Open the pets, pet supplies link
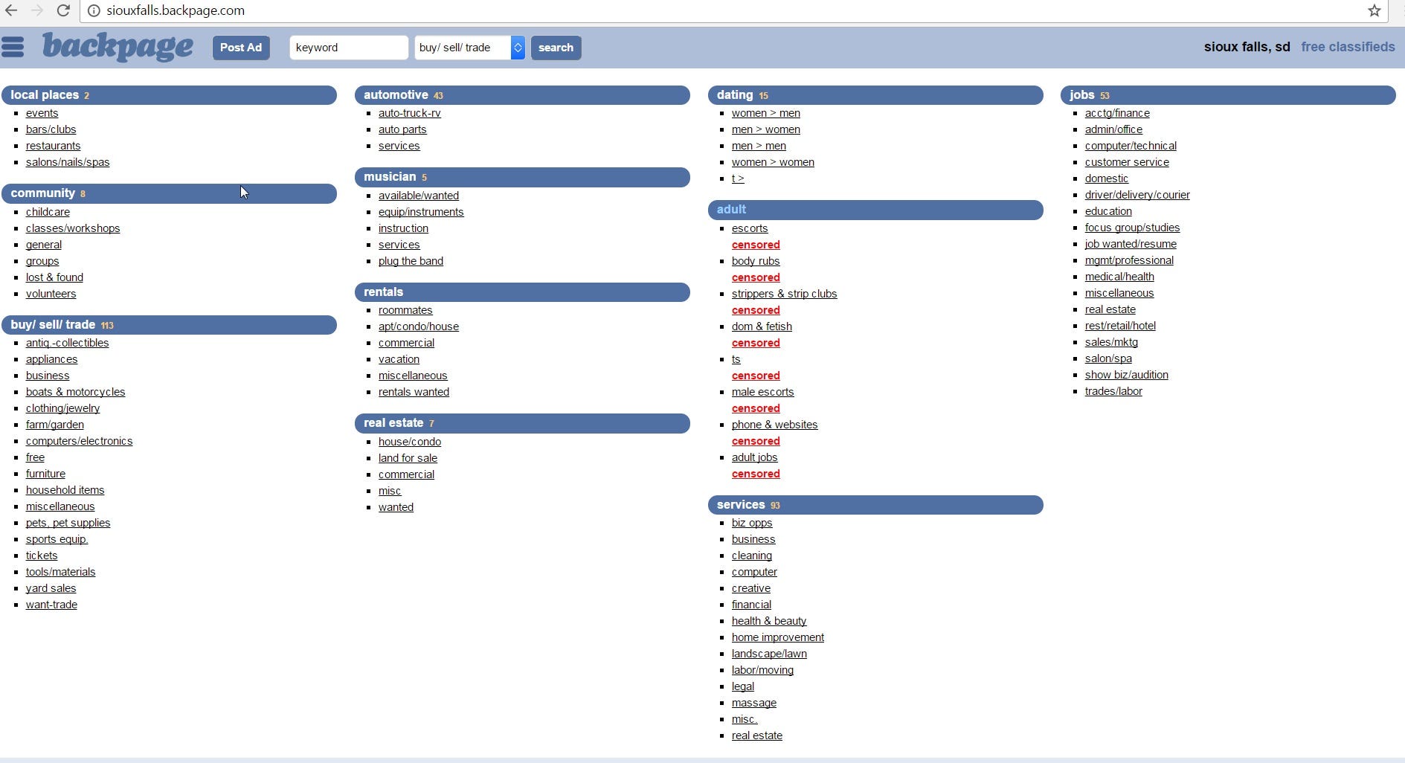Screen dimensions: 1405x763 [68, 523]
